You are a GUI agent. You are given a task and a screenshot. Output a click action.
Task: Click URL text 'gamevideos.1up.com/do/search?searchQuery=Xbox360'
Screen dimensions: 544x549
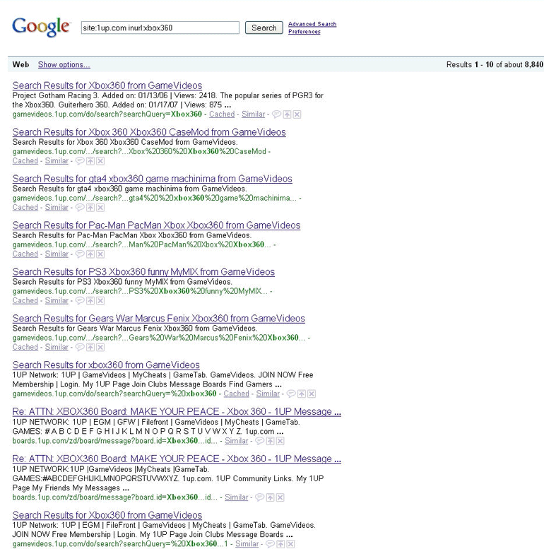(107, 114)
